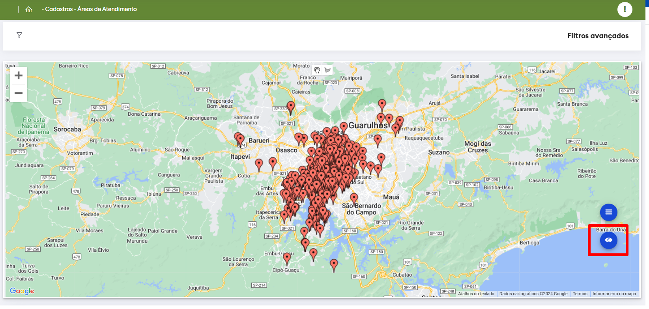Click the Google logo on the map
Viewport: 649px width, 309px height.
click(22, 291)
